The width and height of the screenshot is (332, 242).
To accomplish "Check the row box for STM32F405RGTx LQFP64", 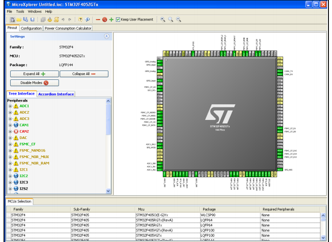I will (9, 225).
